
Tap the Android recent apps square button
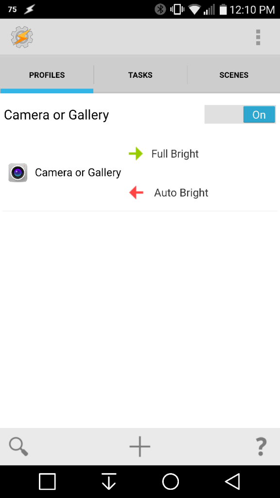click(47, 481)
